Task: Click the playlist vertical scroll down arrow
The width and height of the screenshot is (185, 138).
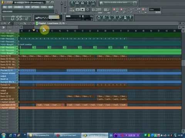Action: (x=183, y=131)
